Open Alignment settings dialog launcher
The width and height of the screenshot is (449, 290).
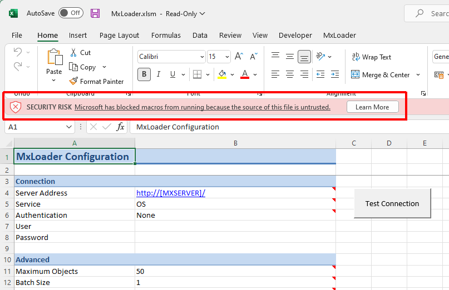(x=423, y=93)
